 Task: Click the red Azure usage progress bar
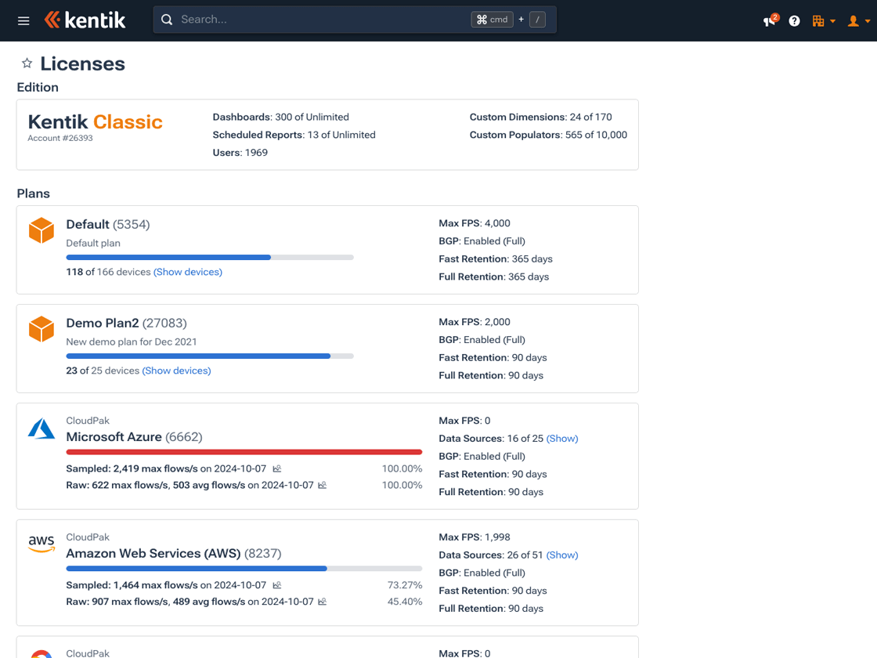click(244, 452)
